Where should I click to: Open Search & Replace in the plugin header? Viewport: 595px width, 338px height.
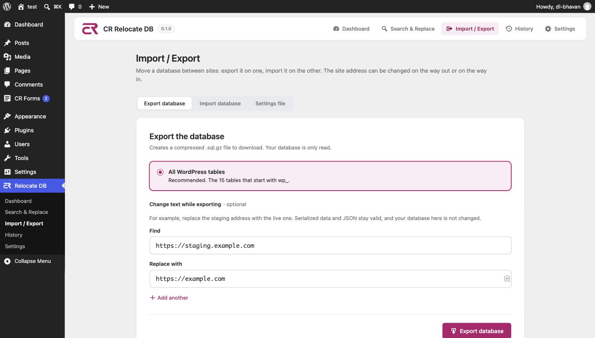(x=408, y=29)
